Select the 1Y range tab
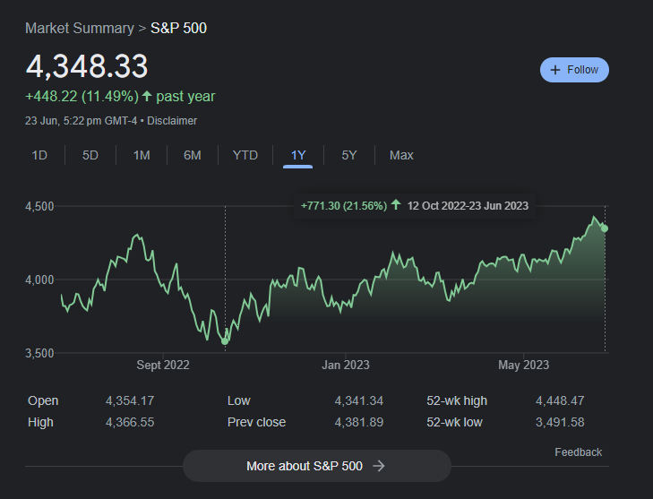Image resolution: width=653 pixels, height=499 pixels. tap(298, 155)
